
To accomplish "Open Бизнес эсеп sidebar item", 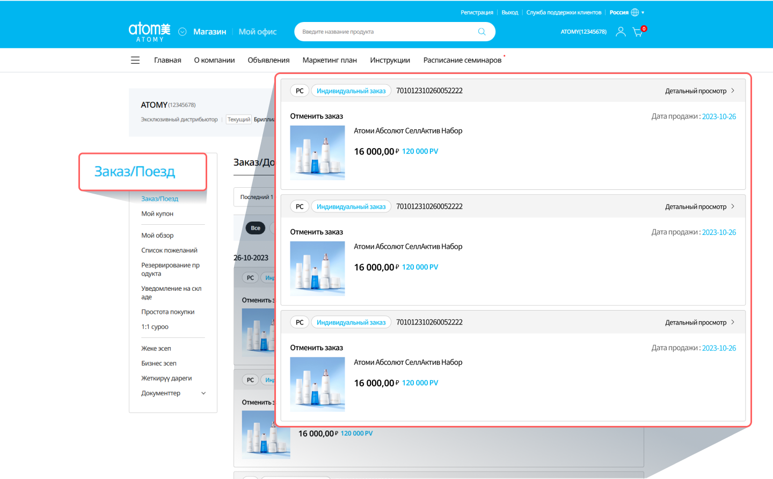I will tap(159, 363).
